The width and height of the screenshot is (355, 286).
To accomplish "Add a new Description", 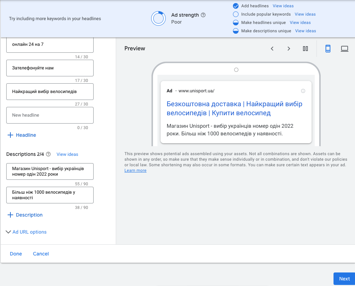I will (25, 215).
